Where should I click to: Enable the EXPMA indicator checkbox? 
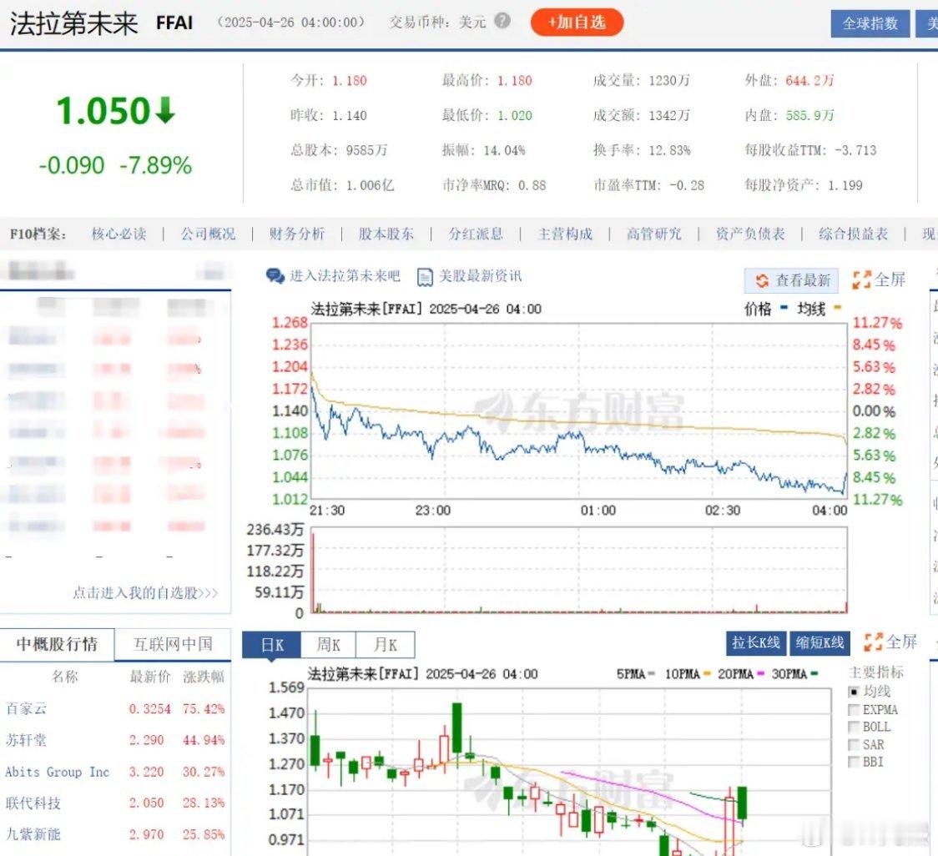pos(855,710)
